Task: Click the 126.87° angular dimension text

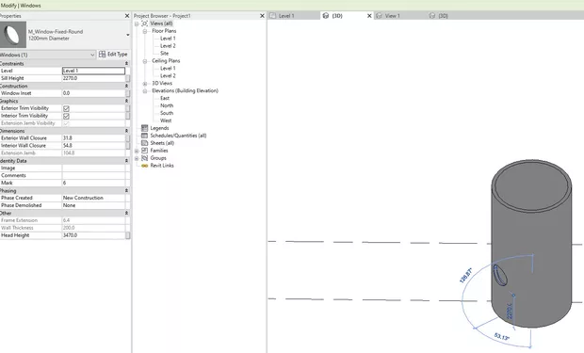Action: [x=466, y=275]
